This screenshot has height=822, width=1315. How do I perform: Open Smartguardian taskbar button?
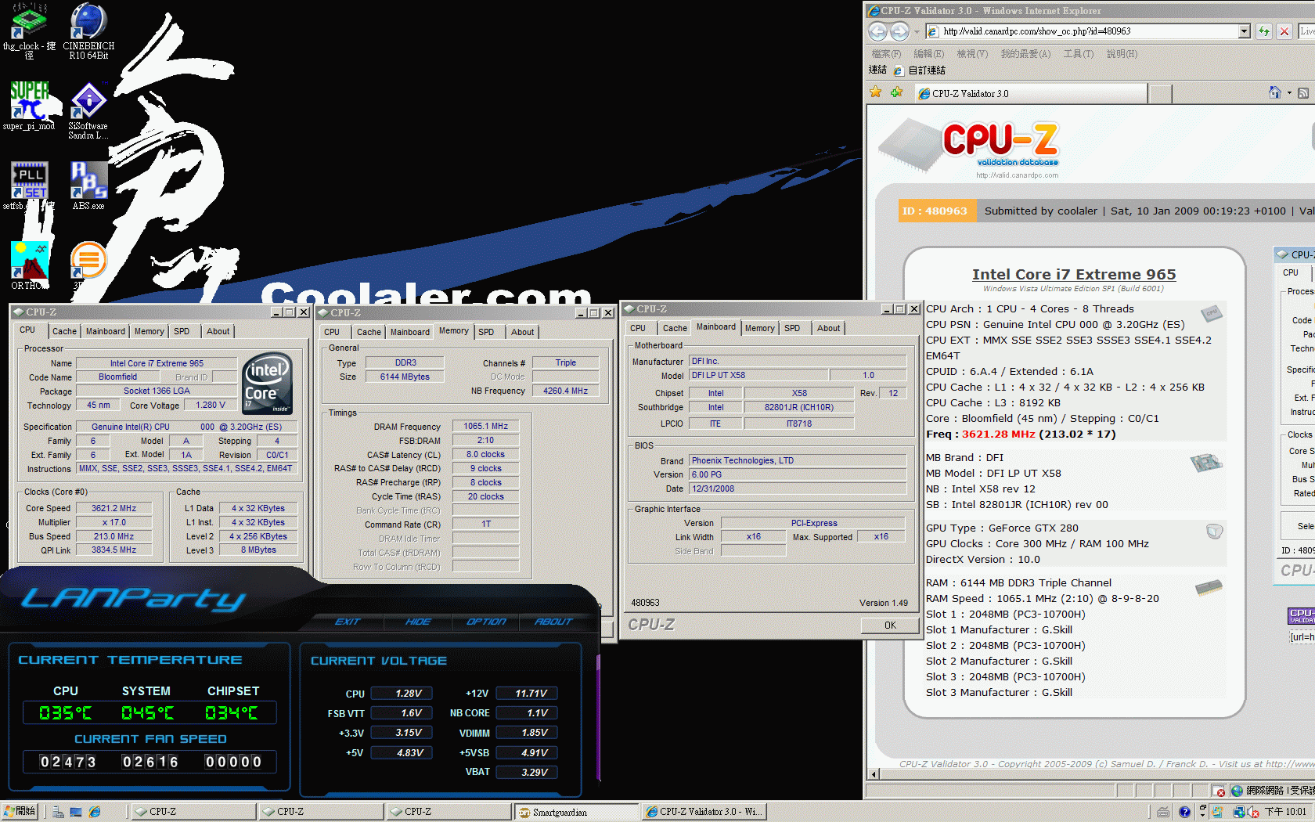coord(575,812)
